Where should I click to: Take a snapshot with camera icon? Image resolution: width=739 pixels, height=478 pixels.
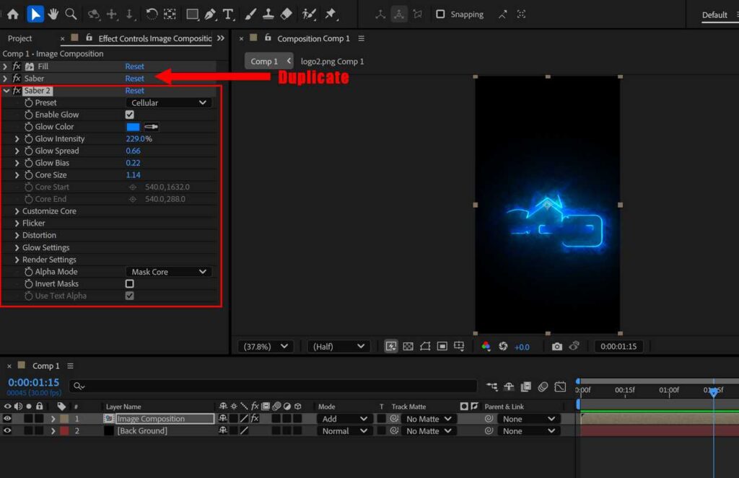(x=556, y=347)
